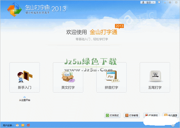Open 给力推荐 recommendations

[171, 115]
